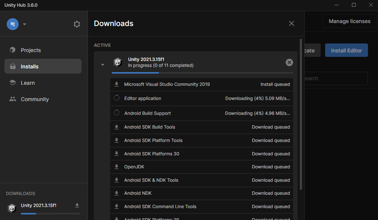Open the settings gear icon
The image size is (378, 220).
(77, 24)
